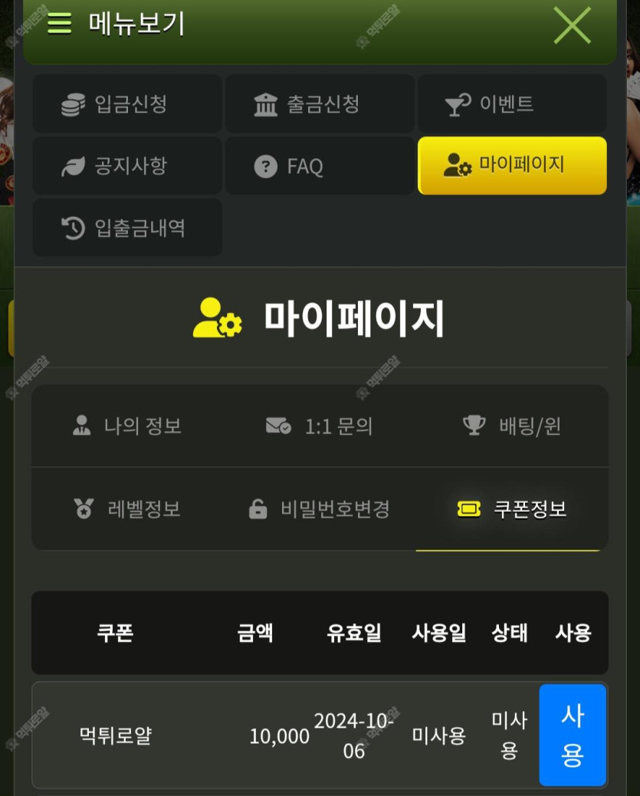This screenshot has width=640, height=796.
Task: Click the trophy icon for 배팅/윈
Action: (474, 426)
